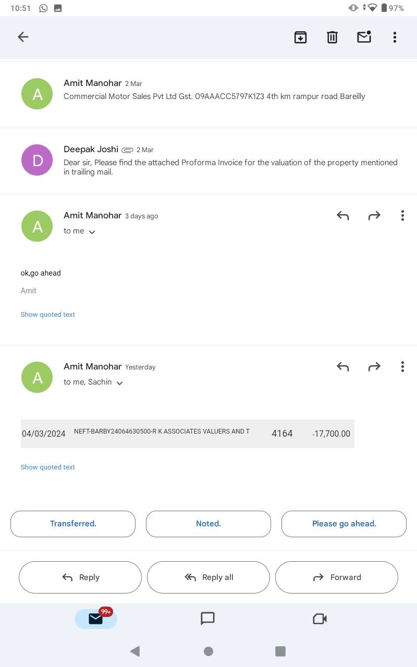Screen dimensions: 417x667
Task: Forward Yesterday's message via arrow icon
Action: click(374, 367)
